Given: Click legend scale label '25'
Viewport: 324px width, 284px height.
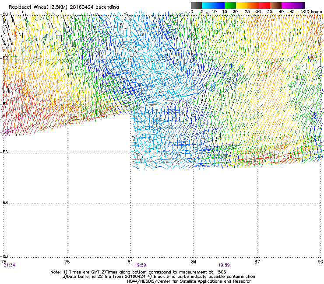Looking at the screenshot, I should click(x=247, y=11).
